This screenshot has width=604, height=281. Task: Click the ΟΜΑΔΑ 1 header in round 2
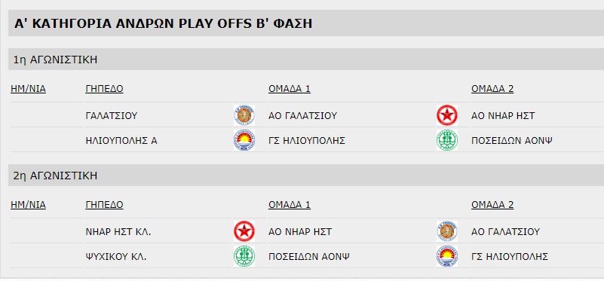pyautogui.click(x=290, y=205)
